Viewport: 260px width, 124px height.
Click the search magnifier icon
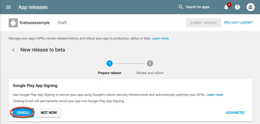pyautogui.click(x=181, y=7)
